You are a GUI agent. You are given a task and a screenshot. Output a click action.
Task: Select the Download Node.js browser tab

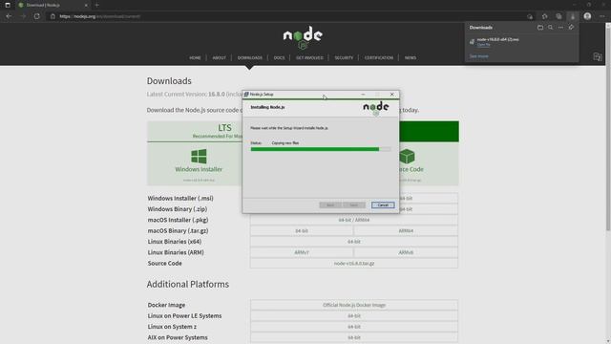pos(53,5)
